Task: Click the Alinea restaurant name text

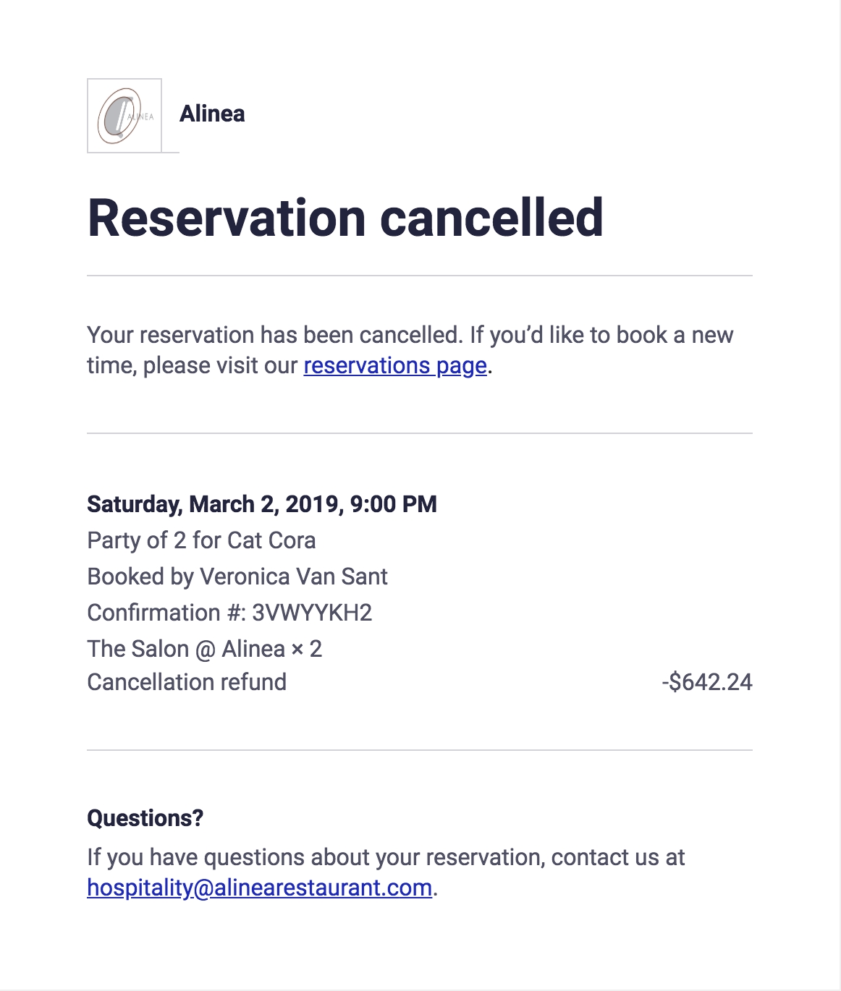Action: point(212,114)
